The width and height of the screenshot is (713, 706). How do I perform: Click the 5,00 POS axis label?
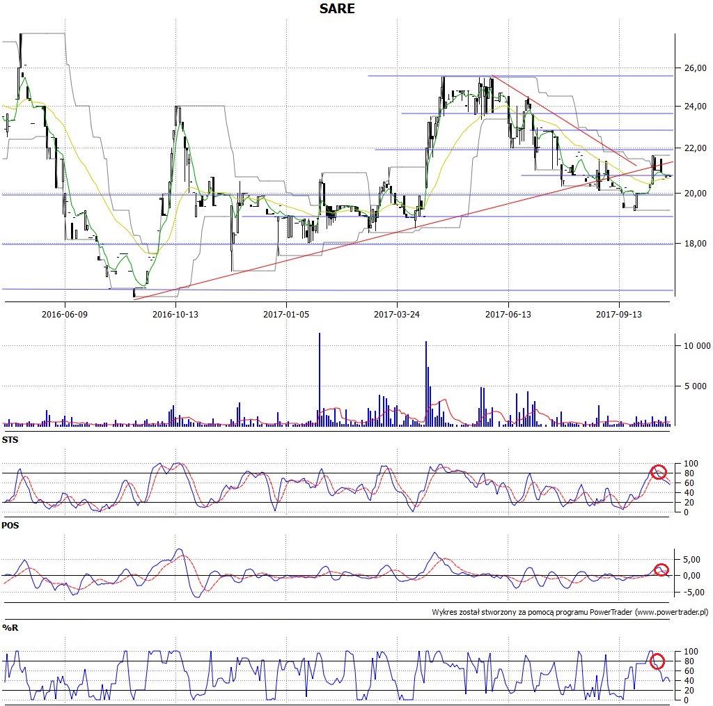coord(691,560)
